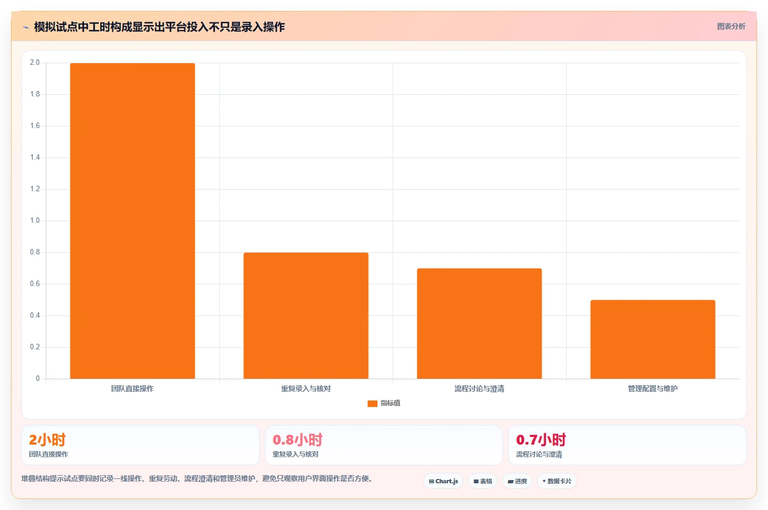The height and width of the screenshot is (510, 768).
Task: Click the 流程讨论与澄清 bar
Action: [479, 324]
